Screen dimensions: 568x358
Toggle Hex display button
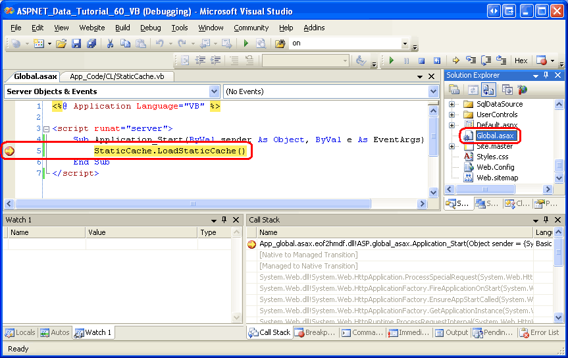coord(521,61)
